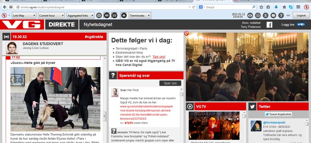Click the site identity icon beside the URL
This screenshot has height=143, width=311.
[x=18, y=7]
